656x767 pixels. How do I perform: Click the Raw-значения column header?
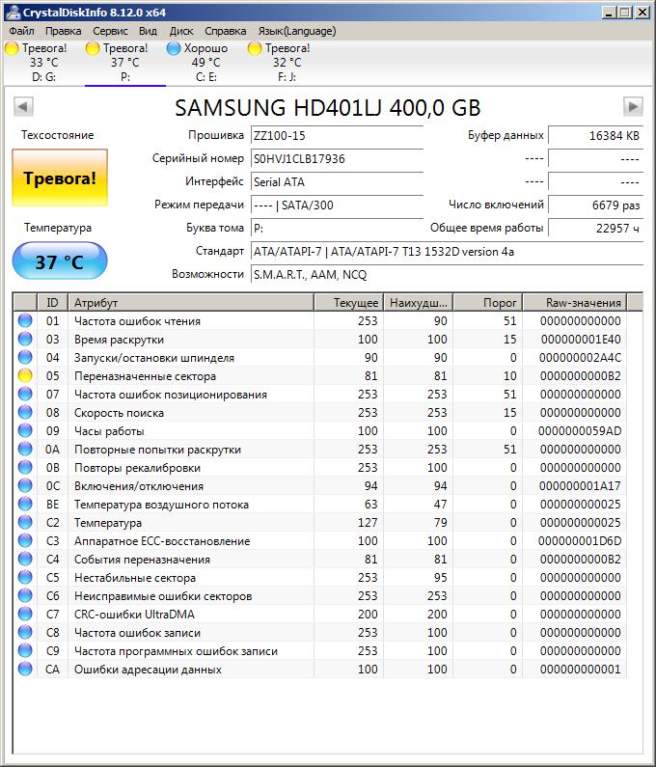(x=575, y=302)
